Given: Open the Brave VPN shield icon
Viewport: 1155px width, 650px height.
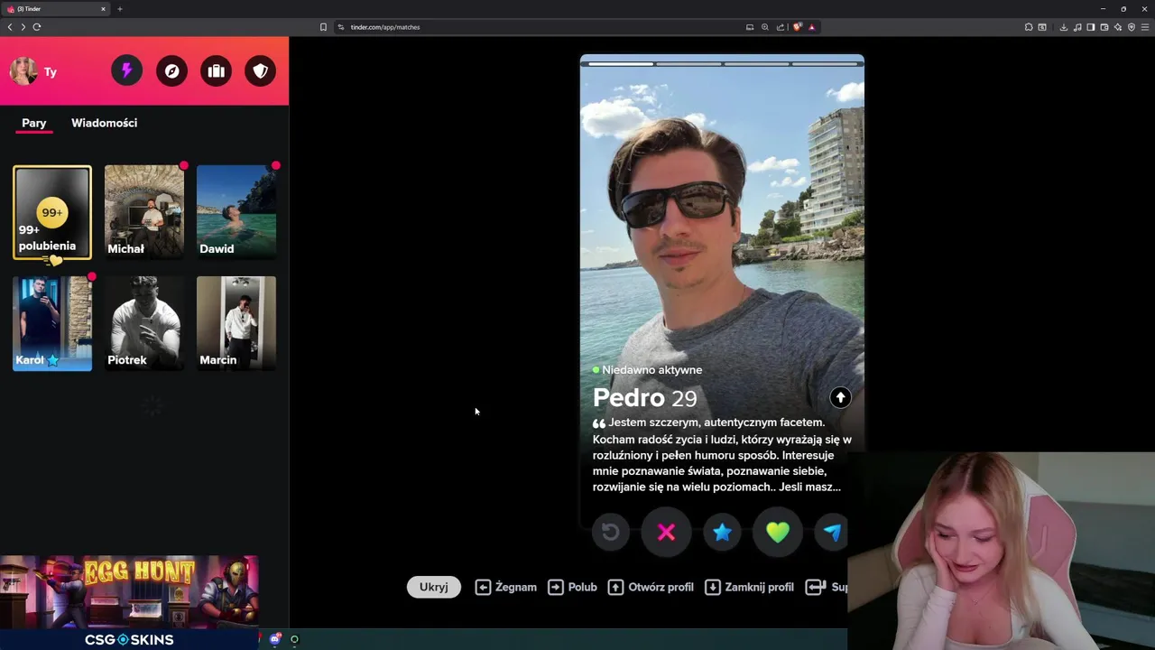Looking at the screenshot, I should pos(1132,27).
